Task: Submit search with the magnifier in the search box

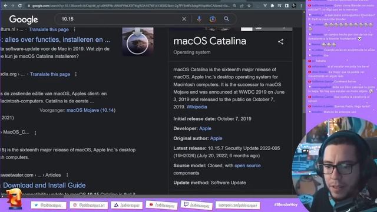Action: click(226, 19)
